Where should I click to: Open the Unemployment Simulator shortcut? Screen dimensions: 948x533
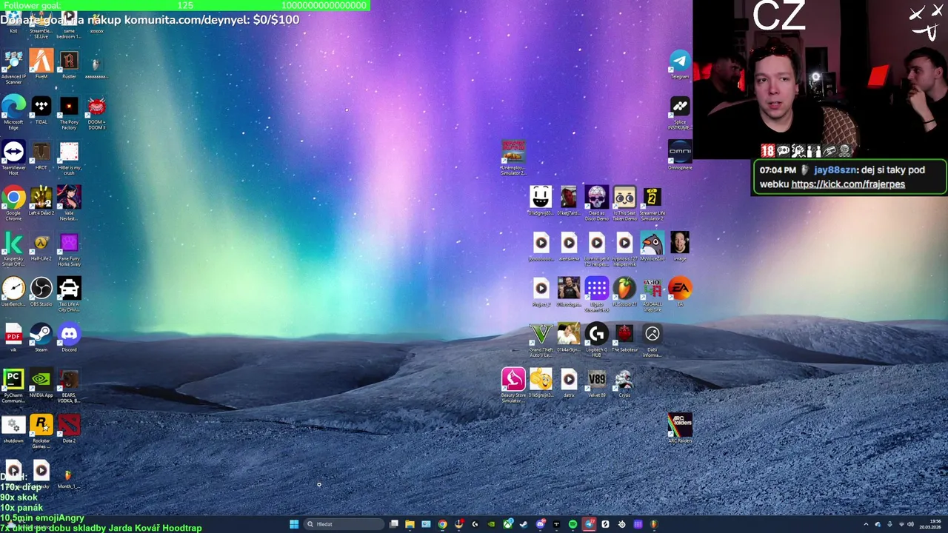point(513,158)
